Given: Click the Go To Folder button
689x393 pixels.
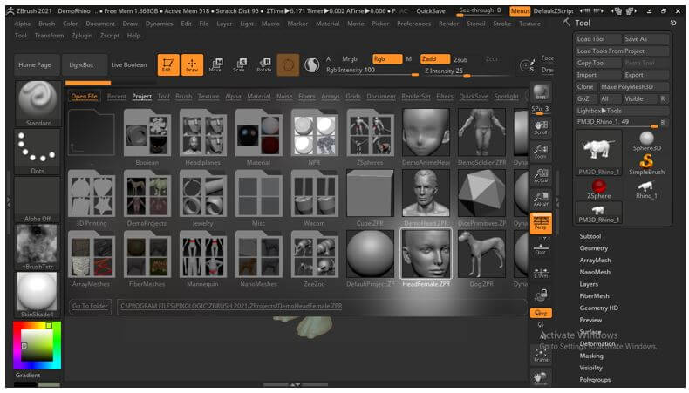Looking at the screenshot, I should click(90, 306).
